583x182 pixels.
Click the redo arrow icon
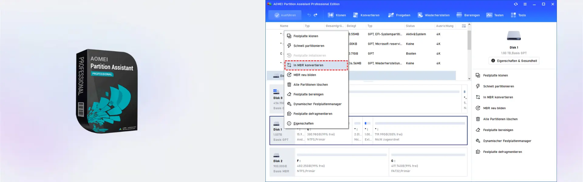pyautogui.click(x=315, y=15)
